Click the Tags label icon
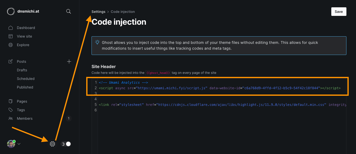Screen dimensions: 356x154 [x=11, y=110]
